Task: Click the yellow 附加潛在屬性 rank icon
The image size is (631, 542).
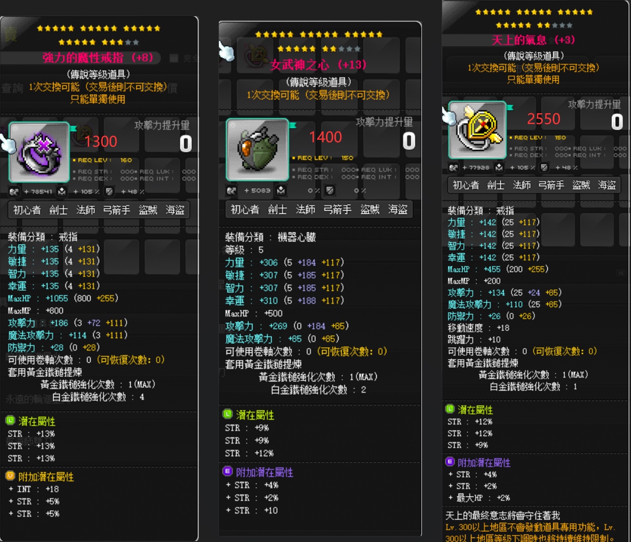Action: pos(10,476)
